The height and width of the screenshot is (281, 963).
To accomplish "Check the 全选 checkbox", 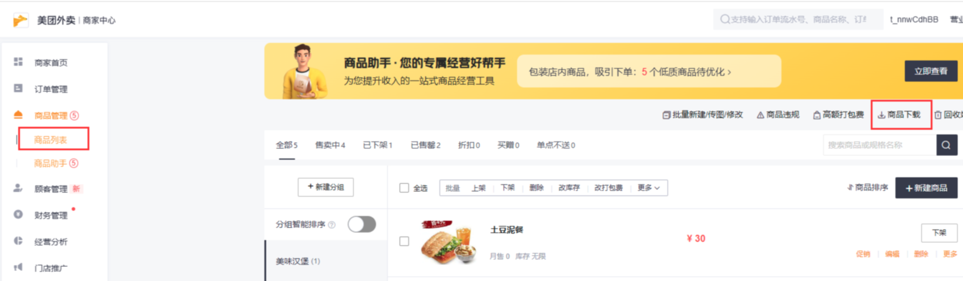I will click(x=404, y=188).
